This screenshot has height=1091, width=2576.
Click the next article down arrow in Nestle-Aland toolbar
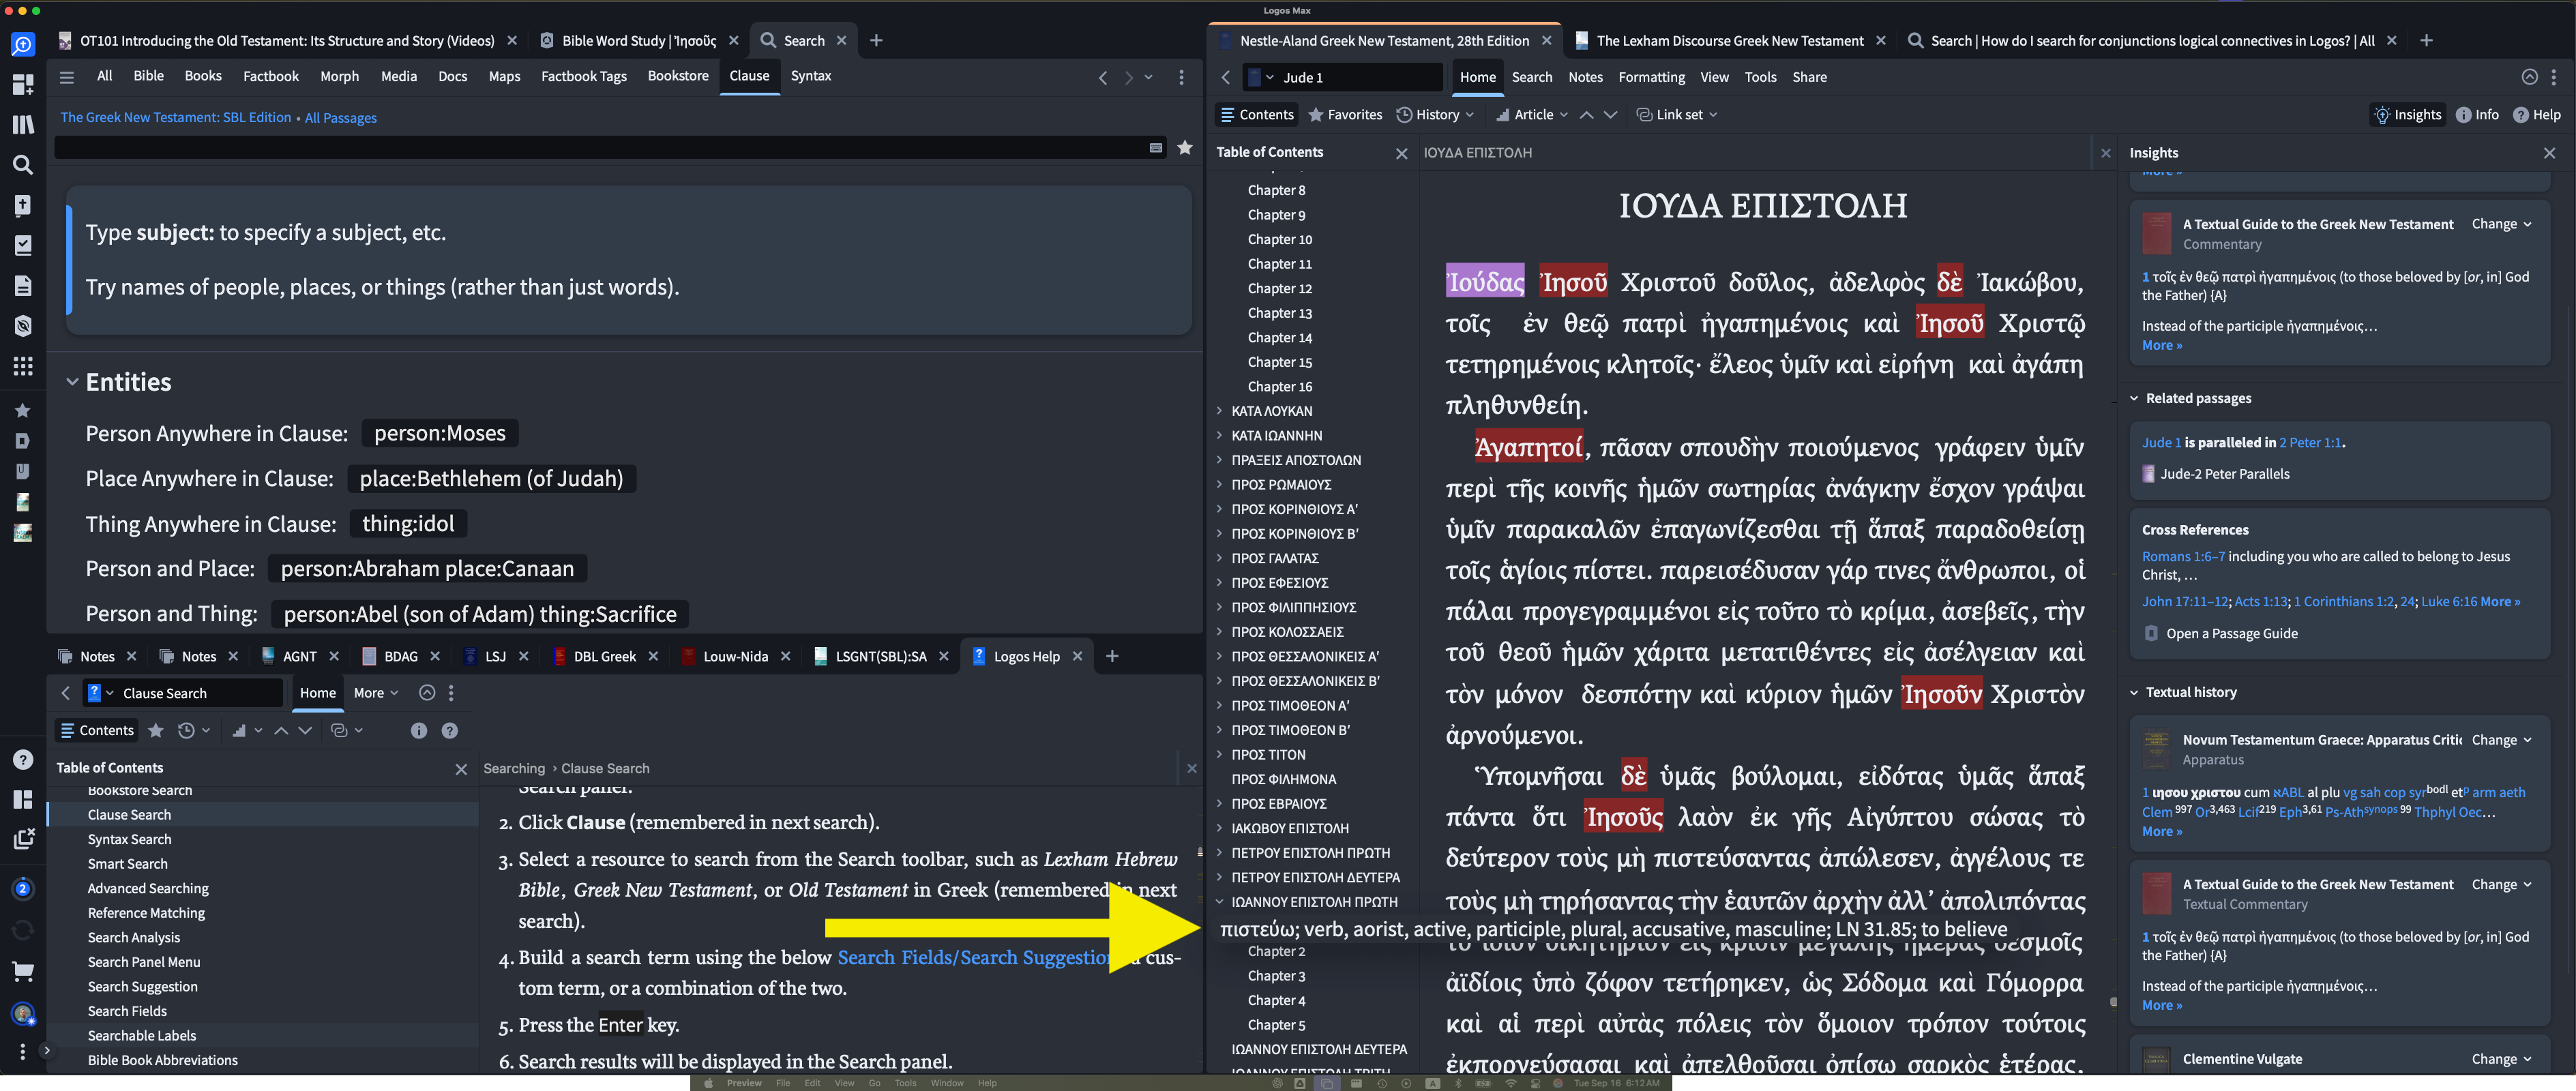(x=1610, y=115)
